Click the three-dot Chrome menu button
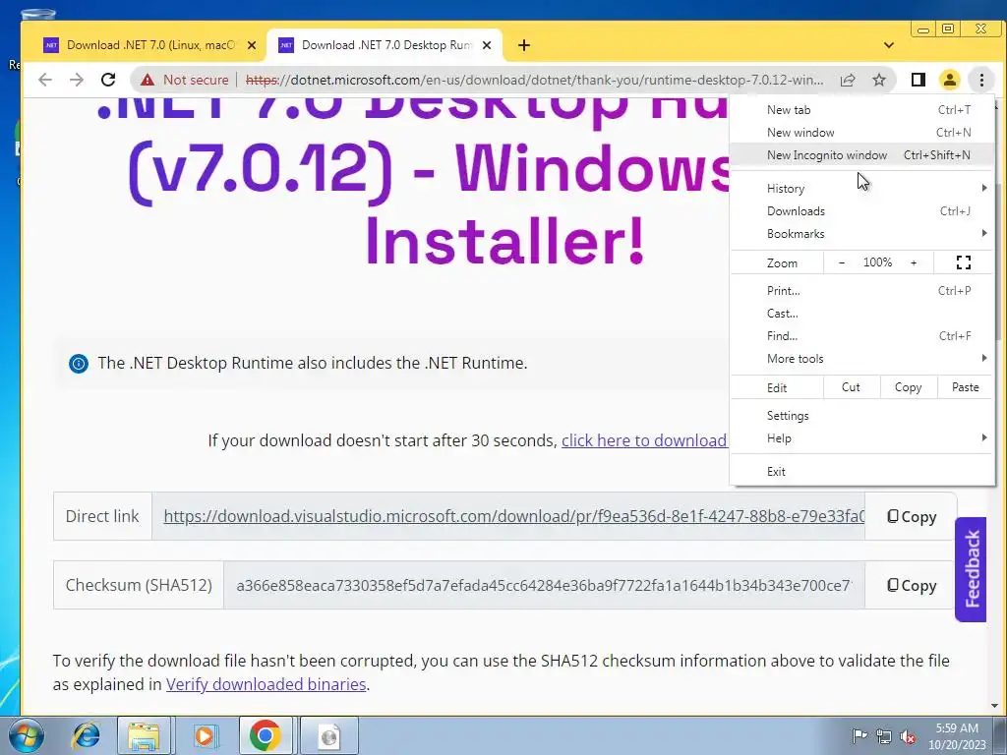Screen dimensions: 1007x755 click(x=981, y=80)
